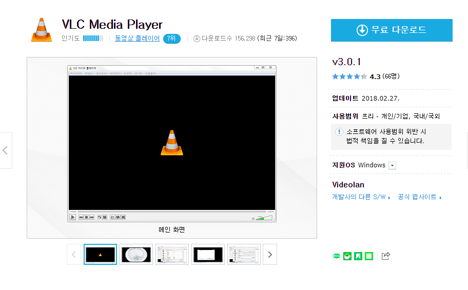Show previous thumbnails with the left chevron

coord(74,255)
